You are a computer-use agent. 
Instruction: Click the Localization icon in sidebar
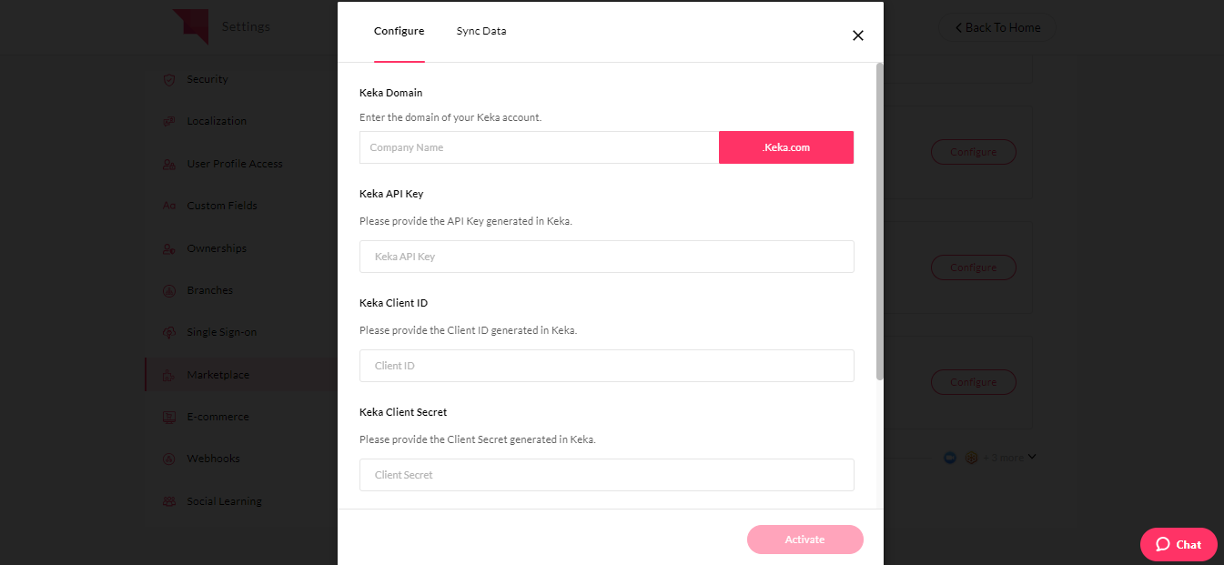168,121
